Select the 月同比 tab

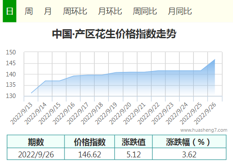click(x=180, y=11)
